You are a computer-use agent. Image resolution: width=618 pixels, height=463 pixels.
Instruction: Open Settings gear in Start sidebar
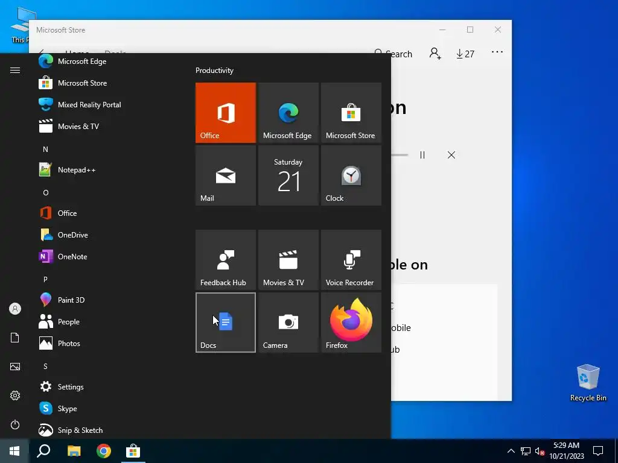tap(15, 395)
